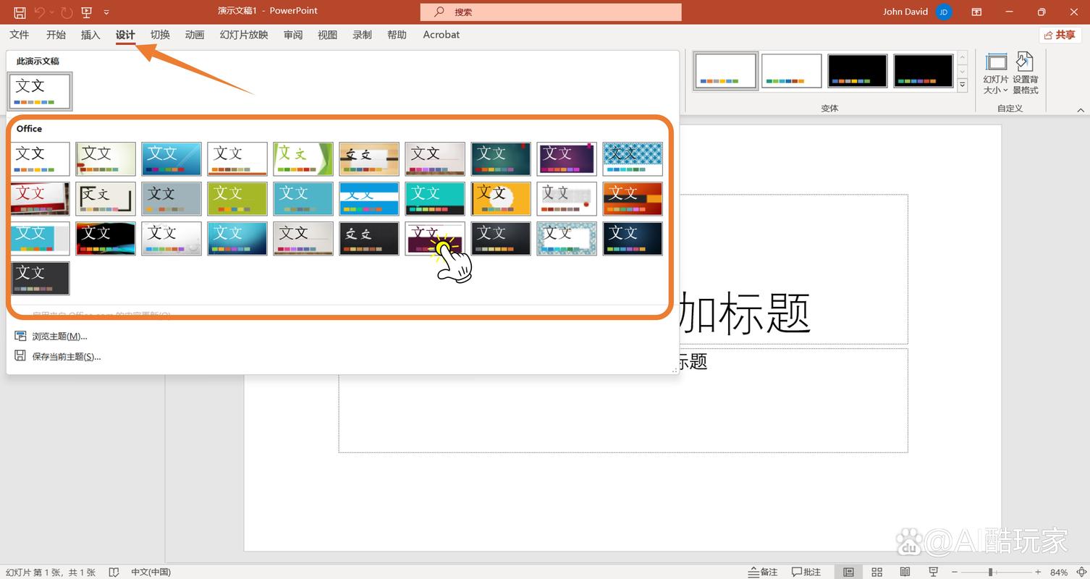The image size is (1090, 579).
Task: Open the Acrobat tab
Action: (x=442, y=35)
